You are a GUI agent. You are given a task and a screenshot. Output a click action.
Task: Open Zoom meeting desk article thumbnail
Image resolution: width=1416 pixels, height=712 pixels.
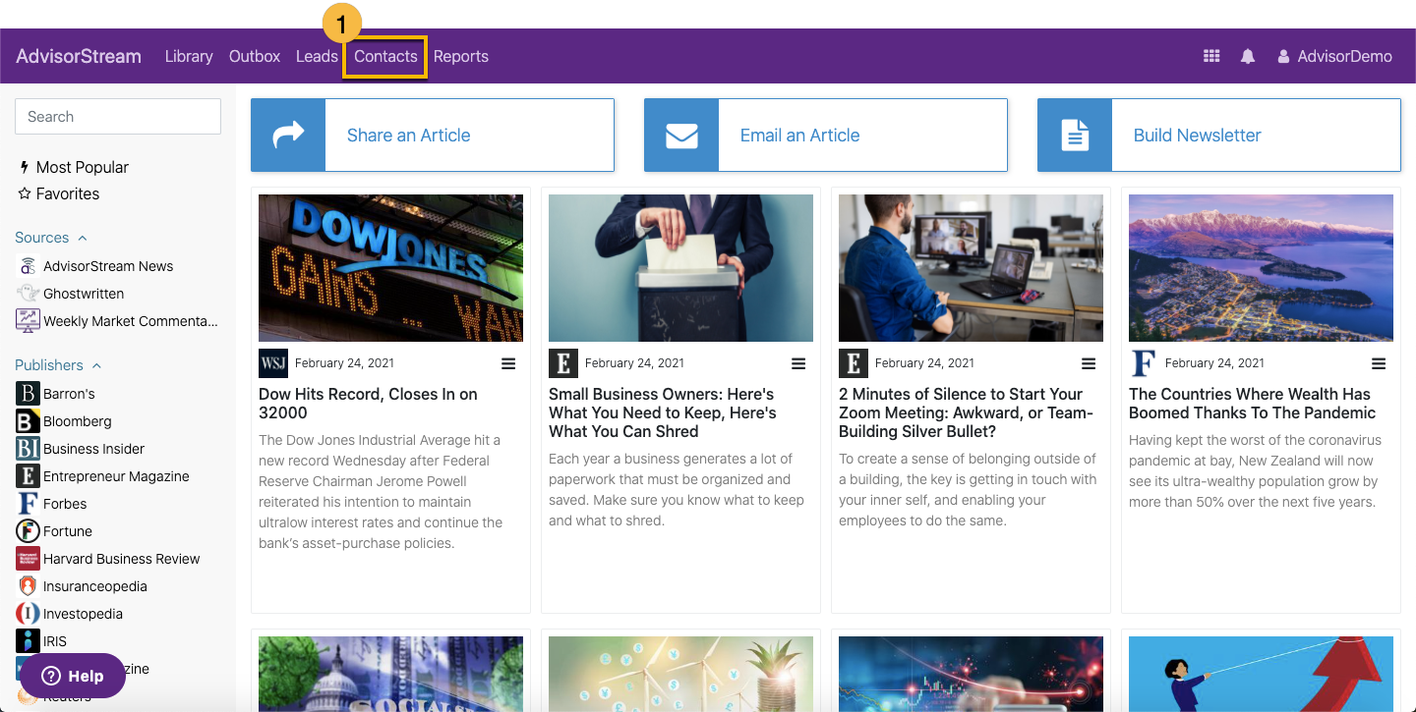971,268
